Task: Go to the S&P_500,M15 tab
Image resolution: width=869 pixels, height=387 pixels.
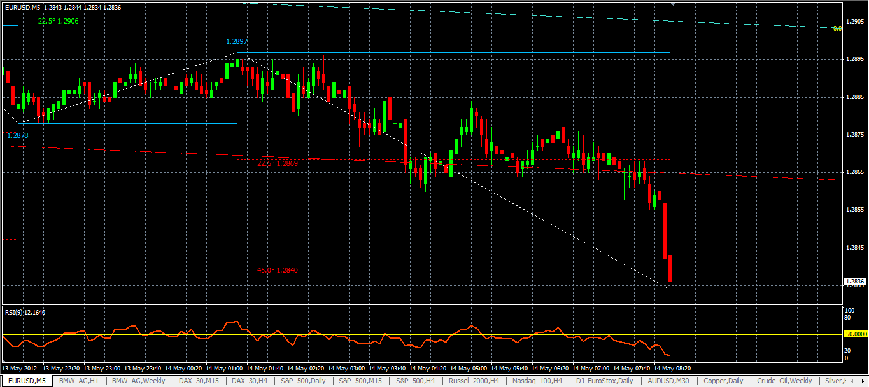Action: [x=361, y=381]
